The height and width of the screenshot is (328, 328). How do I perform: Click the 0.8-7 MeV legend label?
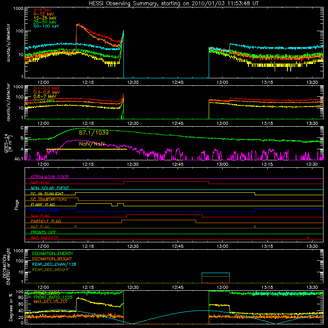click(x=45, y=96)
